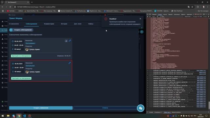The image size is (210, 118).
Task: Open DevTools settings gear icon
Action: 204,14
